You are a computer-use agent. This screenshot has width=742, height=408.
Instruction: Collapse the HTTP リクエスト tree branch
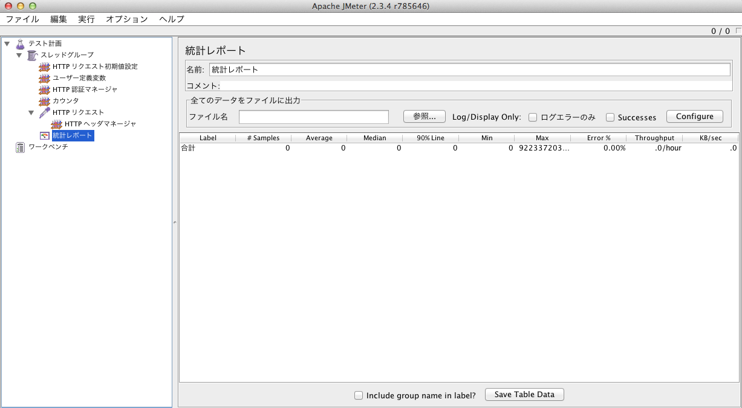(x=31, y=112)
